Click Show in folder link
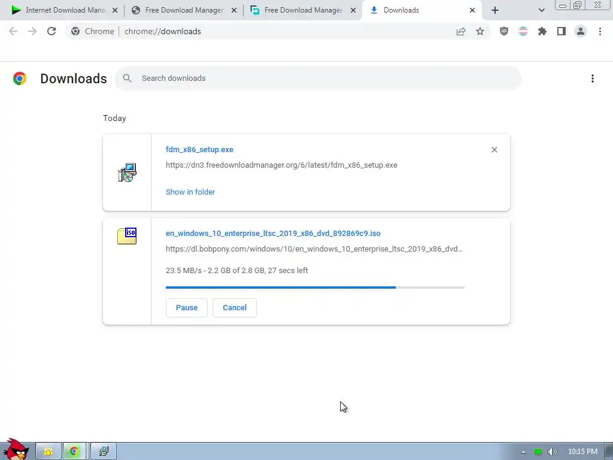 (x=190, y=192)
